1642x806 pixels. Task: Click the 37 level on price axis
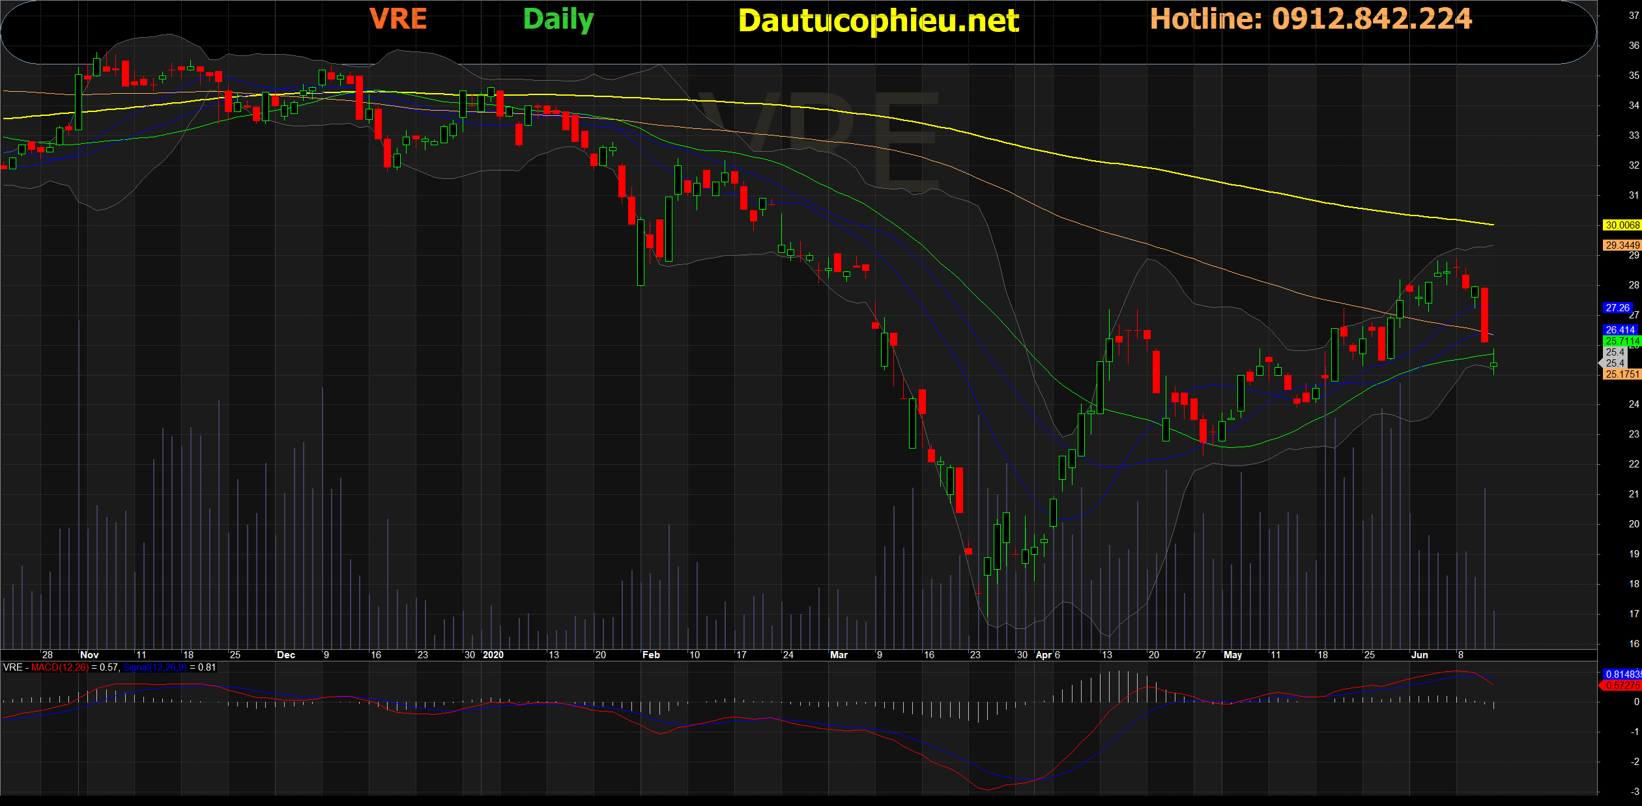point(1633,16)
